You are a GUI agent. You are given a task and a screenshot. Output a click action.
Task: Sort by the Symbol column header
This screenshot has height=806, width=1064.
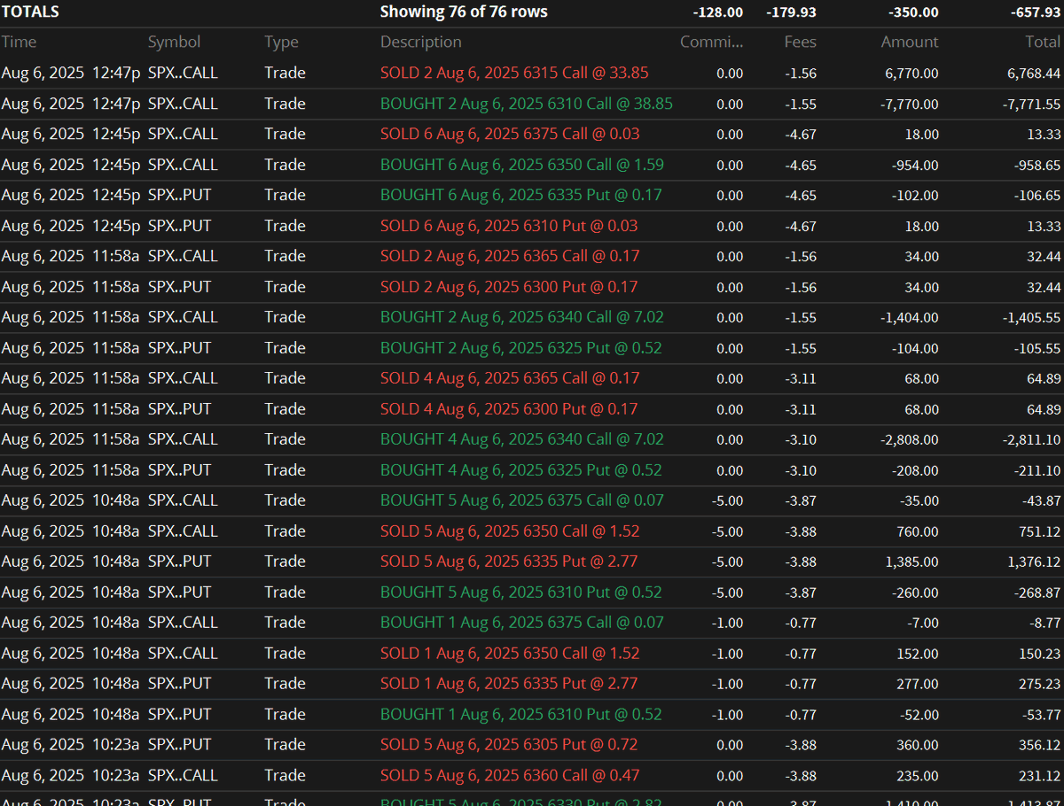(x=174, y=42)
